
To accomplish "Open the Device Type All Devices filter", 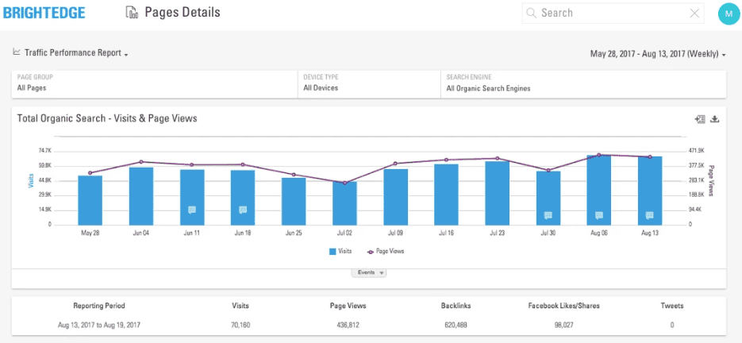I will [369, 83].
